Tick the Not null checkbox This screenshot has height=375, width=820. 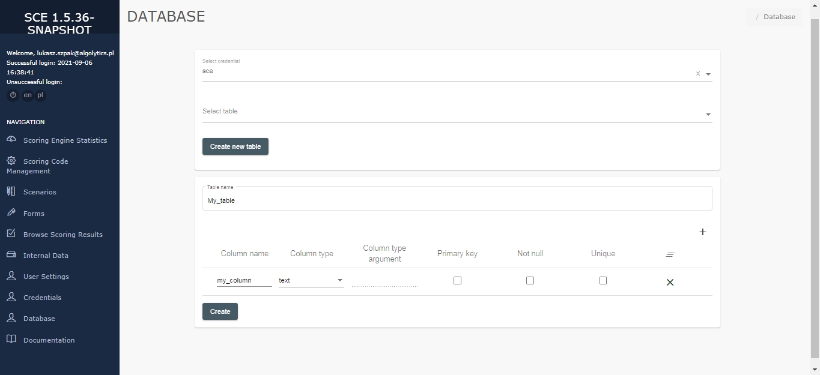[x=530, y=280]
